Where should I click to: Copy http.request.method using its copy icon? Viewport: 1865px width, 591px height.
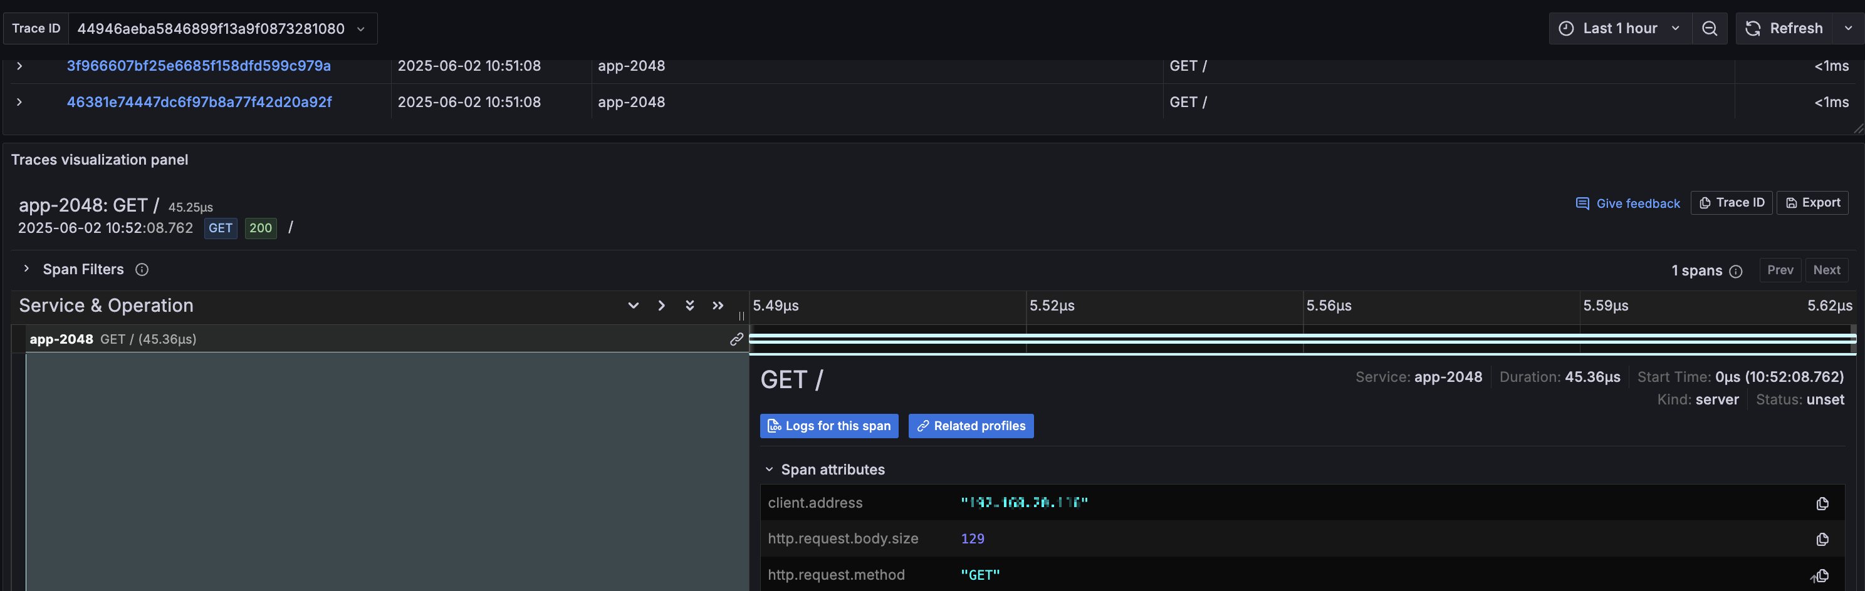(1822, 575)
